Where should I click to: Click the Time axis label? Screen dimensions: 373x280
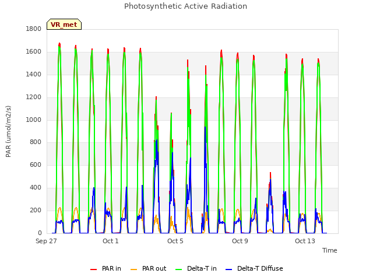(330, 250)
